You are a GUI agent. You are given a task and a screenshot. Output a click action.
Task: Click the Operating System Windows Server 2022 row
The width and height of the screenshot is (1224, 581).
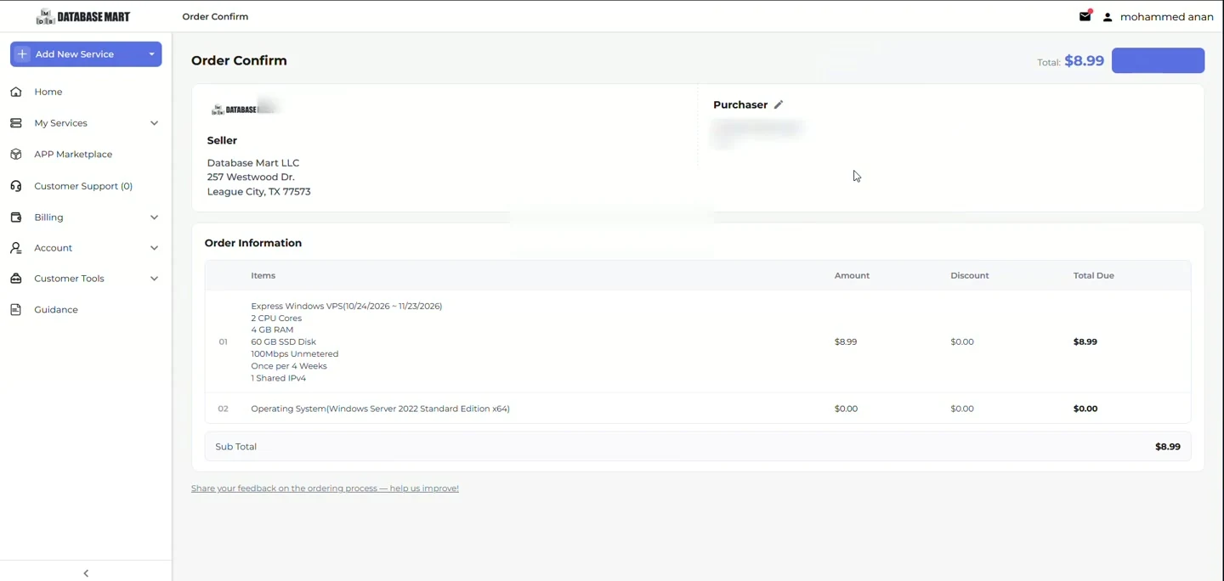coord(698,409)
